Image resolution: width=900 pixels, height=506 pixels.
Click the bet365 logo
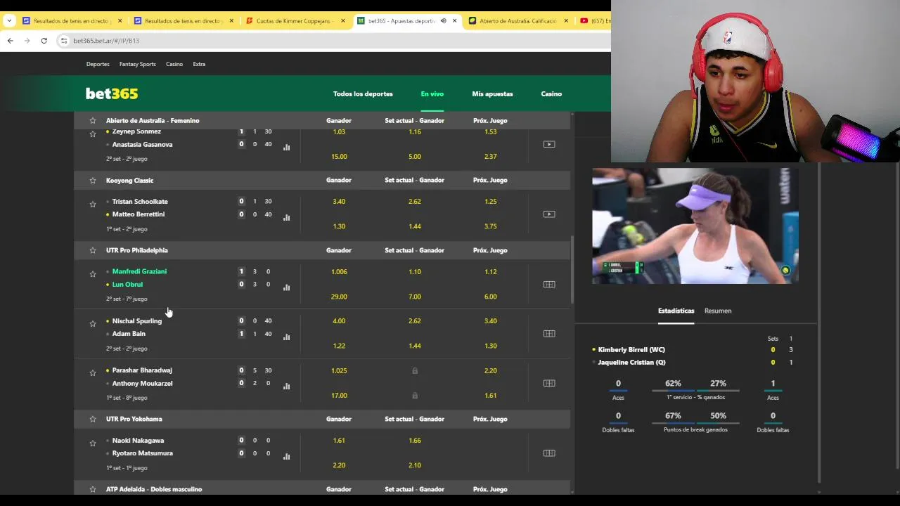[112, 93]
